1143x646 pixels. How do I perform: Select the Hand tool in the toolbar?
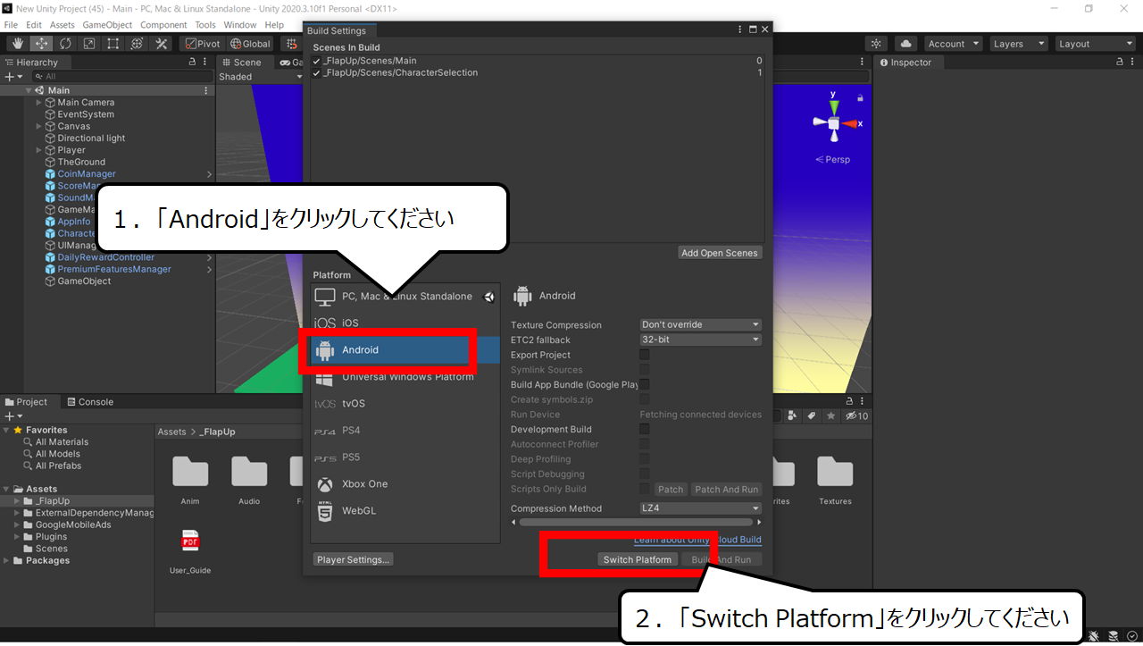click(18, 44)
